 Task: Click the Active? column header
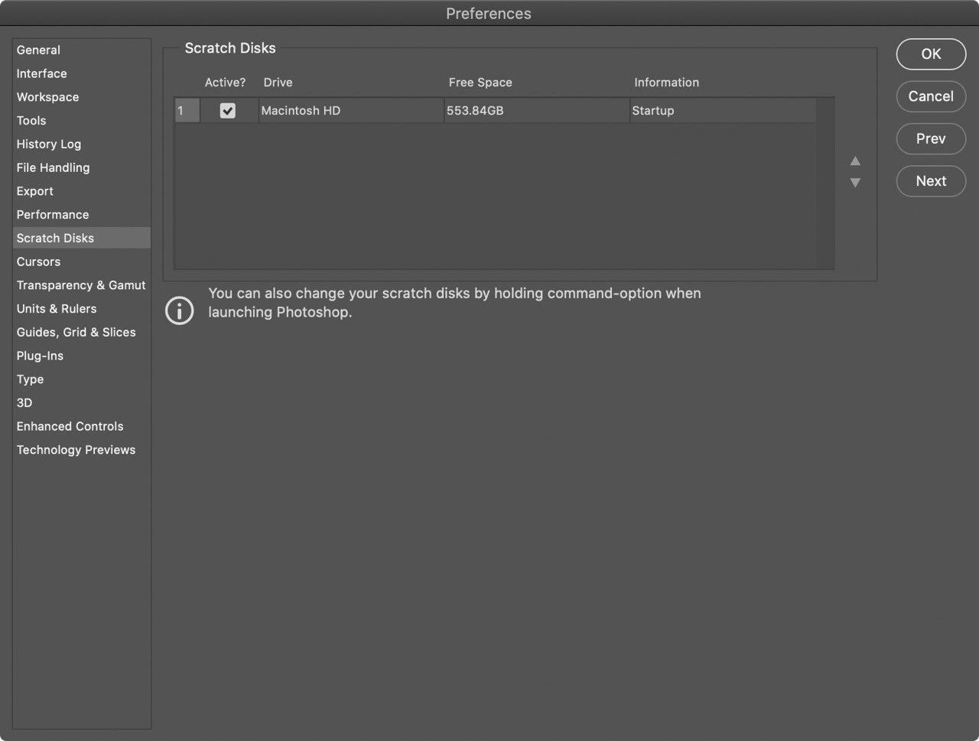point(225,83)
